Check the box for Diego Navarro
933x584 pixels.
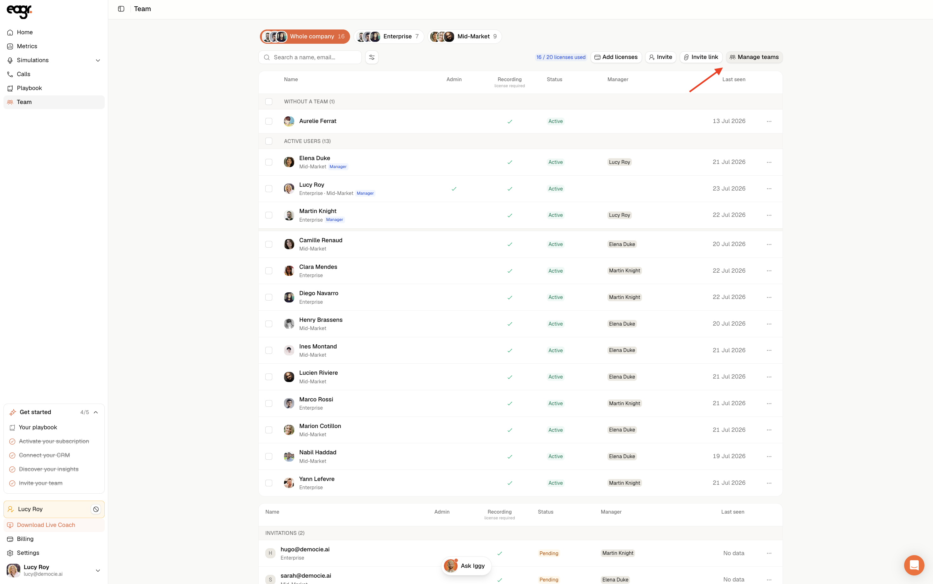click(268, 297)
